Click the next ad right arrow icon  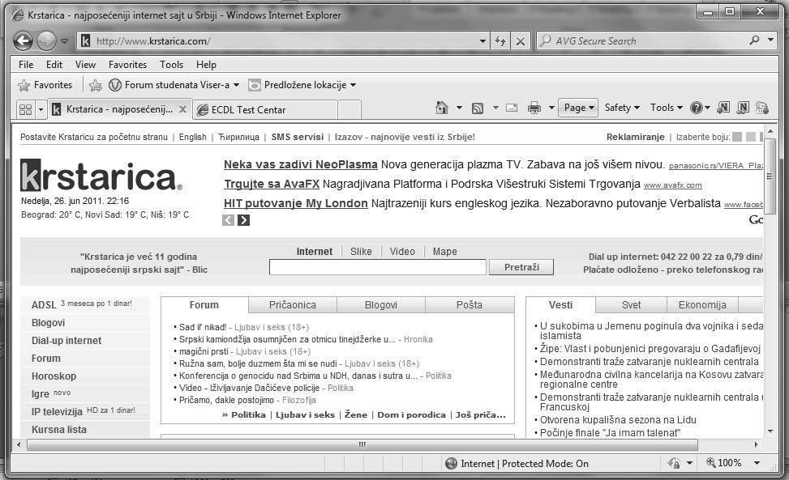pos(243,220)
